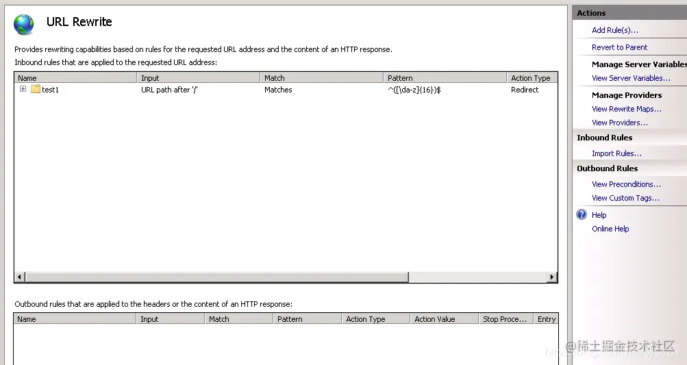This screenshot has height=365, width=687.
Task: Click the "Redirect" action type cell
Action: [525, 90]
